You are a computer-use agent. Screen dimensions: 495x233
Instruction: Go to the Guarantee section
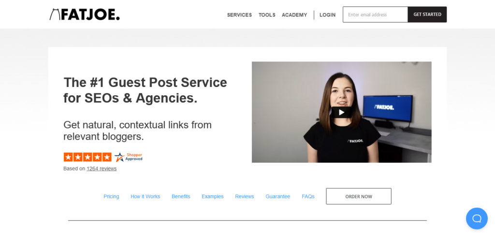click(278, 196)
